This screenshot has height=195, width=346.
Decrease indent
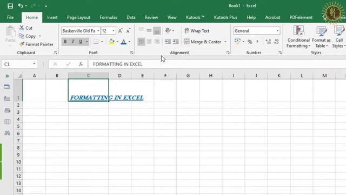tap(168, 42)
